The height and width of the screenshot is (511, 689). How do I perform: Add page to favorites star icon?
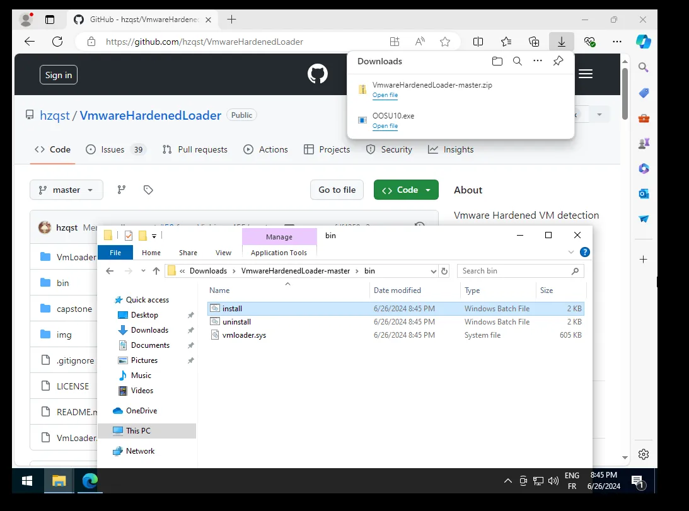click(x=445, y=42)
